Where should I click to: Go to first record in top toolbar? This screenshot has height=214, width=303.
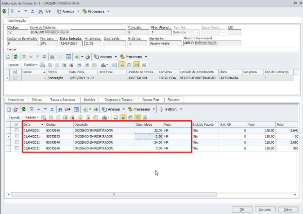(x=12, y=11)
